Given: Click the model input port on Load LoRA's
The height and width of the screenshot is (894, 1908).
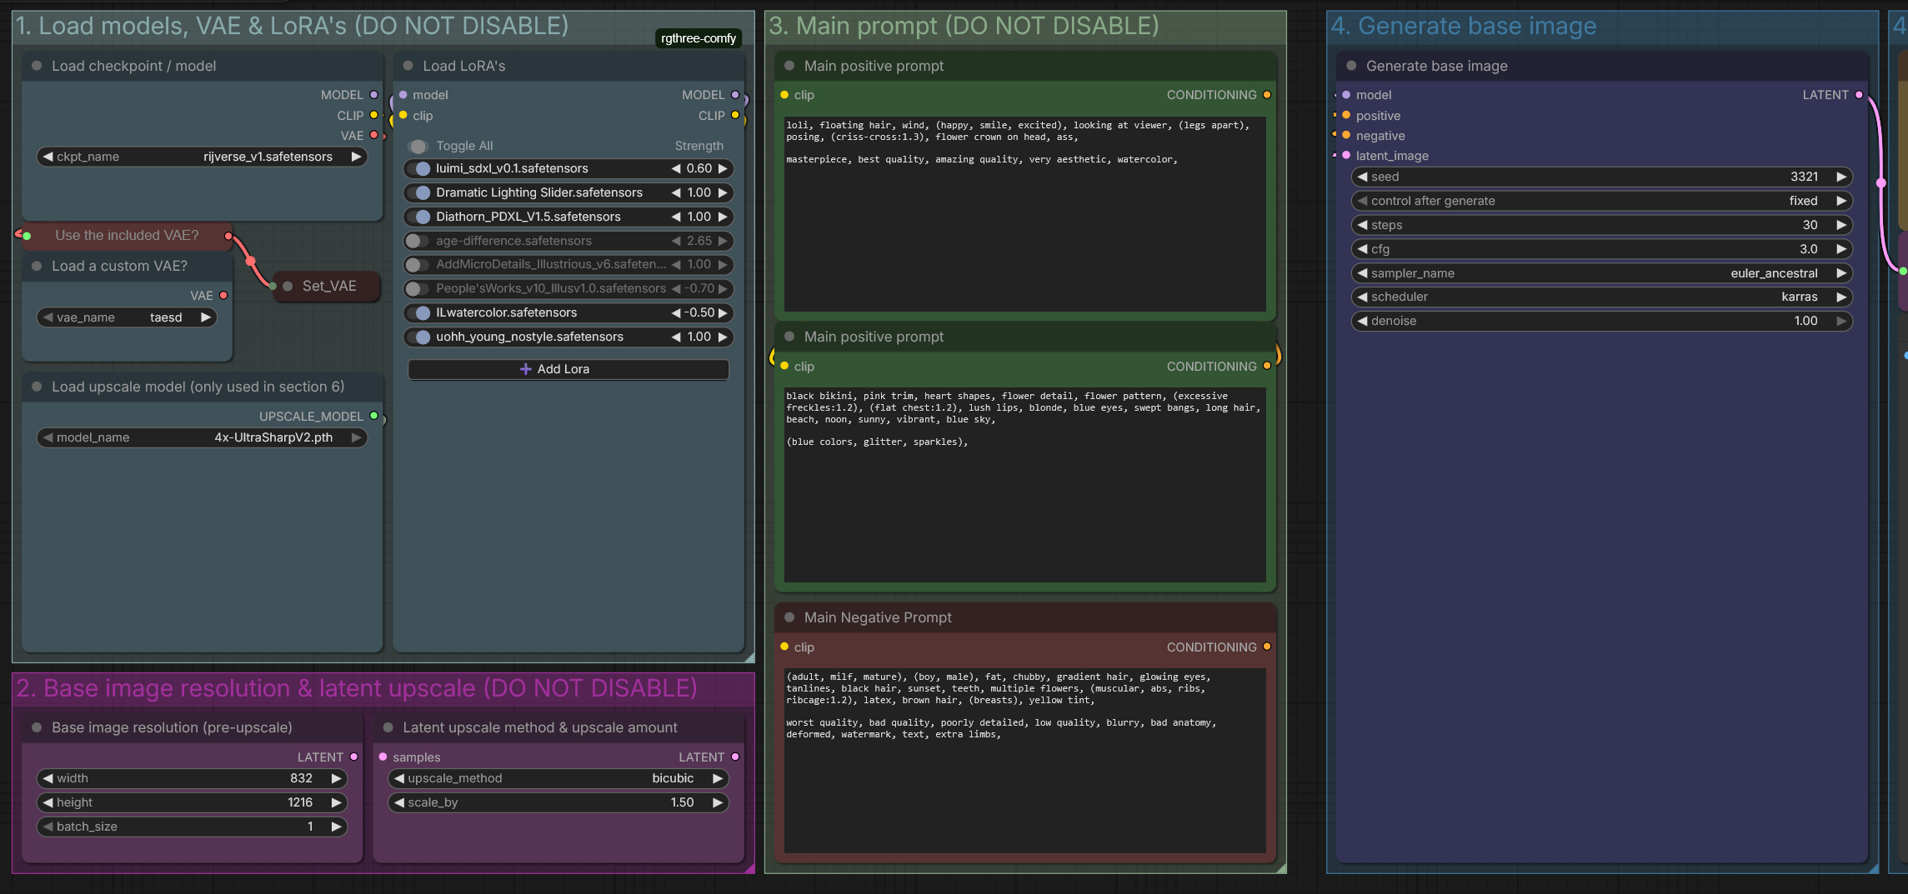Looking at the screenshot, I should pyautogui.click(x=403, y=95).
